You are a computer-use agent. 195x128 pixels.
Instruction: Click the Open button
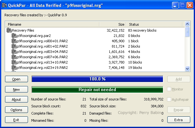click(16, 79)
